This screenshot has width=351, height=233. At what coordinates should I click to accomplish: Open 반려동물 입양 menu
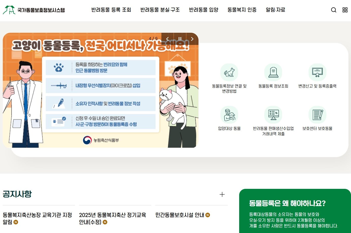tap(204, 10)
